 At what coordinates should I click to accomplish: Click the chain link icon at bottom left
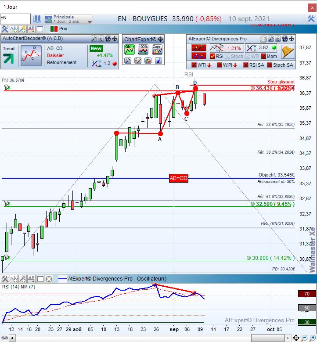(x=4, y=338)
